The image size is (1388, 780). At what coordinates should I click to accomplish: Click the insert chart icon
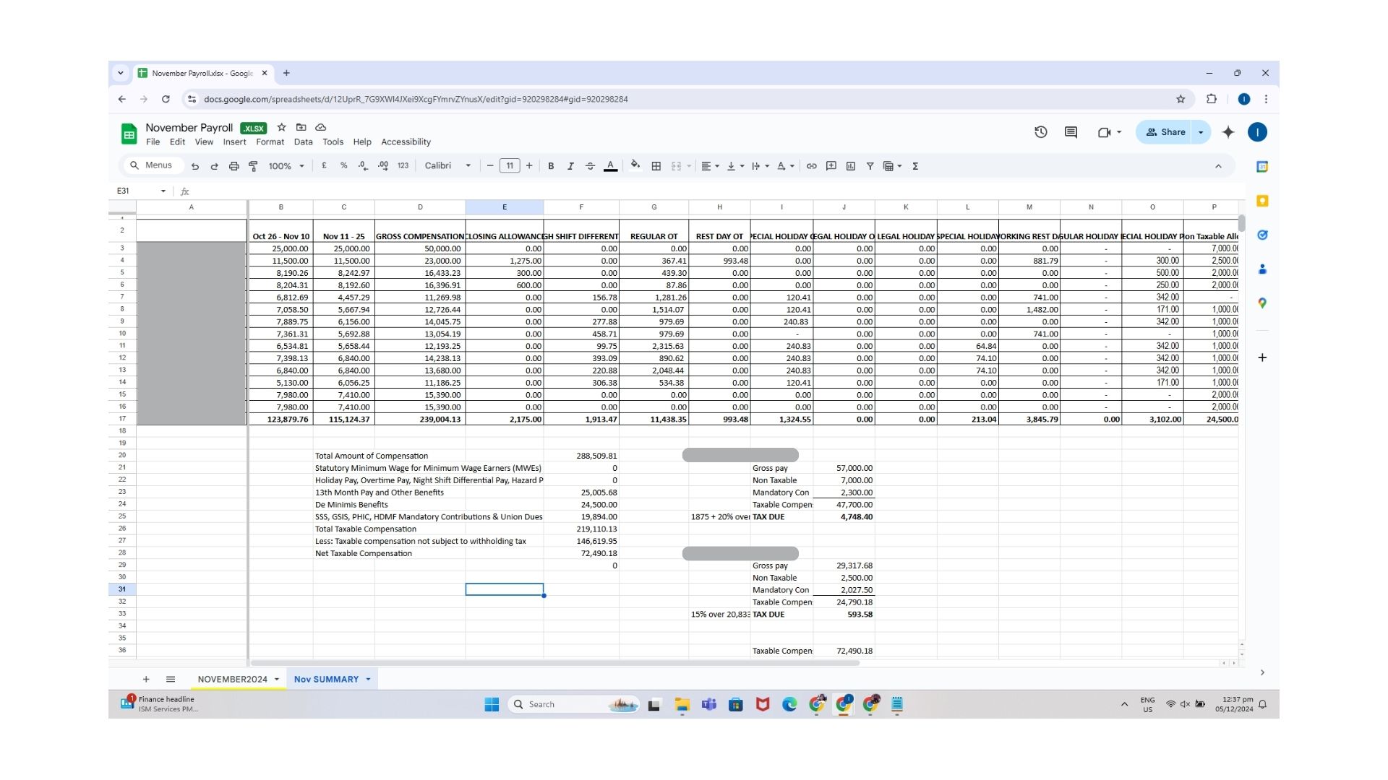851,166
